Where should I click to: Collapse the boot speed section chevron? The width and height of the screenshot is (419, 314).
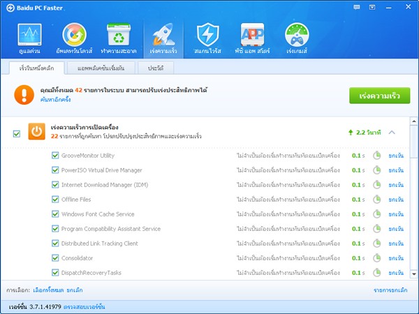click(392, 132)
